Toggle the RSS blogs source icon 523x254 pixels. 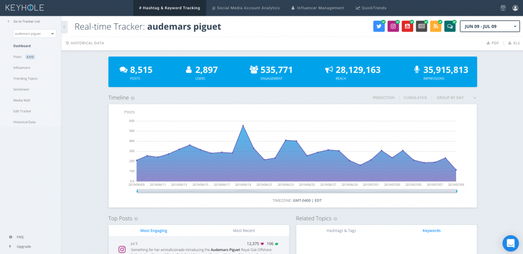point(436,26)
